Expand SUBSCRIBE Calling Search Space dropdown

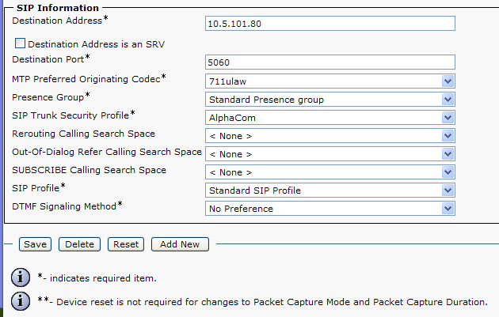pyautogui.click(x=329, y=172)
